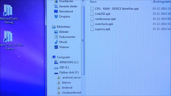Select the Flytbar disk (F:) drive icon

coord(56,73)
